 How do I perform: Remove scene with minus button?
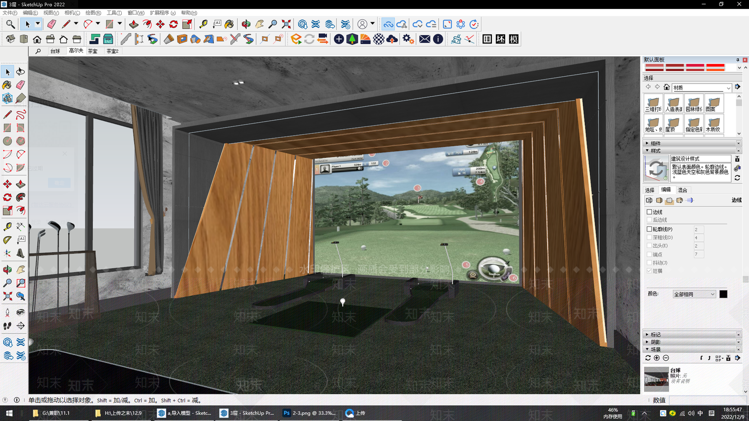coord(666,358)
